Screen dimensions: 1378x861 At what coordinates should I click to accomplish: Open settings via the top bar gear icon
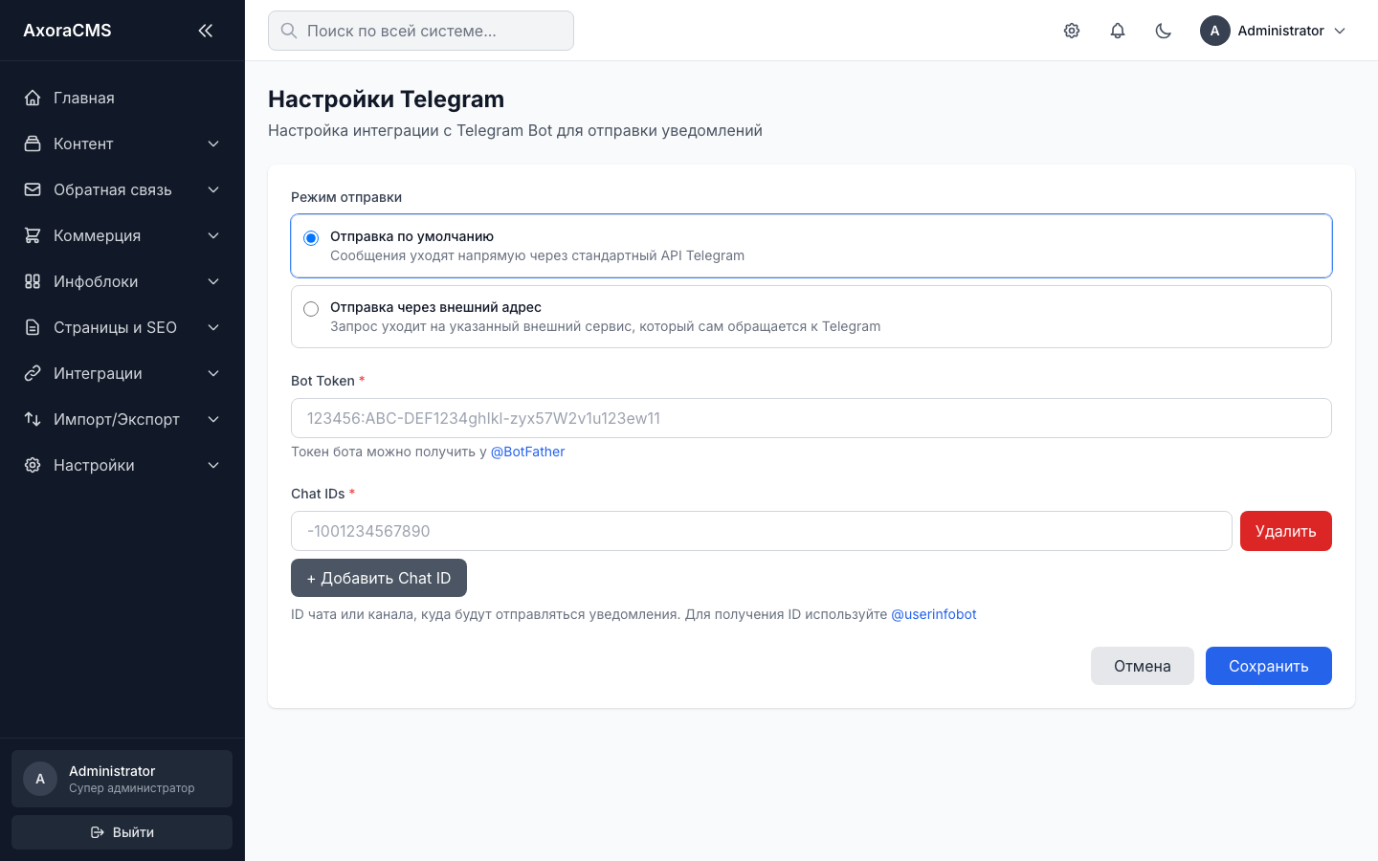1072,31
